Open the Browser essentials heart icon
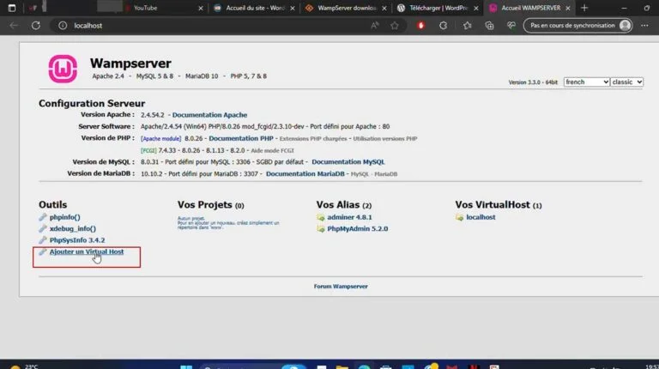The image size is (659, 369). (x=511, y=26)
